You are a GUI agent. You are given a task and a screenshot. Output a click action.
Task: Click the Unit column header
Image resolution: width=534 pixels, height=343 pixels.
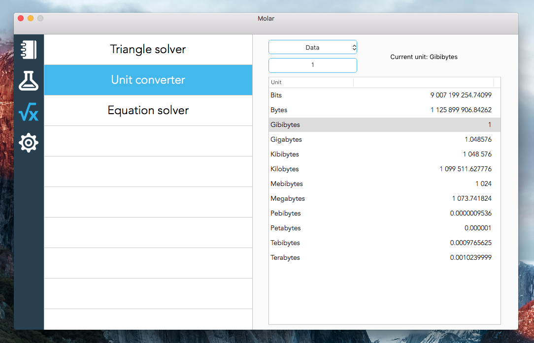[311, 82]
